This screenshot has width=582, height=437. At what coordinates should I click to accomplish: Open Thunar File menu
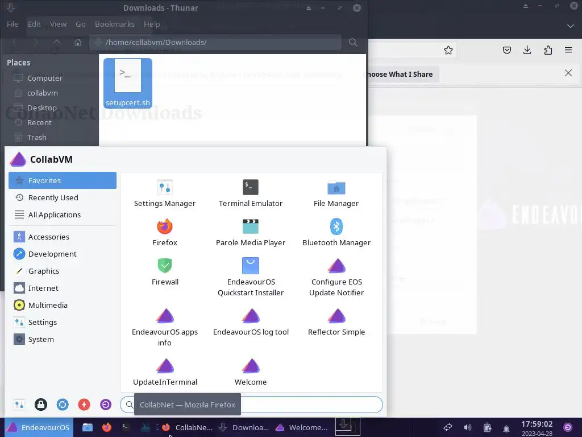13,24
